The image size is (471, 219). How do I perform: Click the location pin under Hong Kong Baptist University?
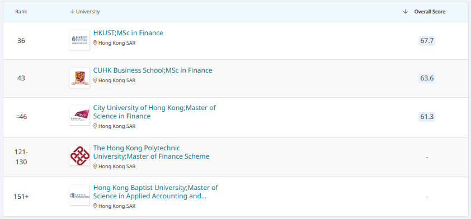(x=95, y=206)
